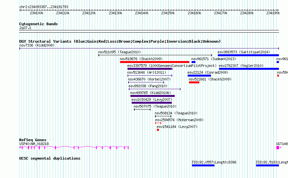Select the nsv513646 (Arlt2011) variant label
Viewport: 288px width, 178px height.
click(147, 72)
